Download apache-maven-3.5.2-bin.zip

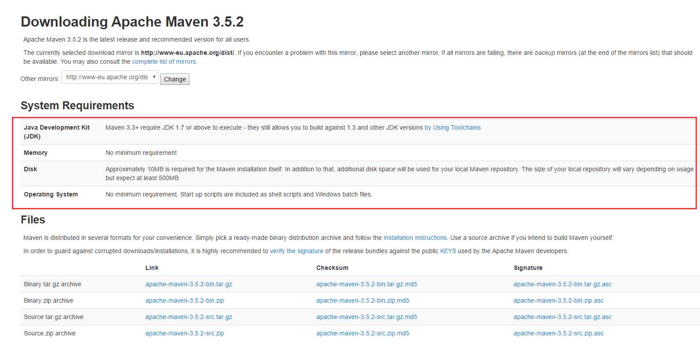(x=185, y=300)
